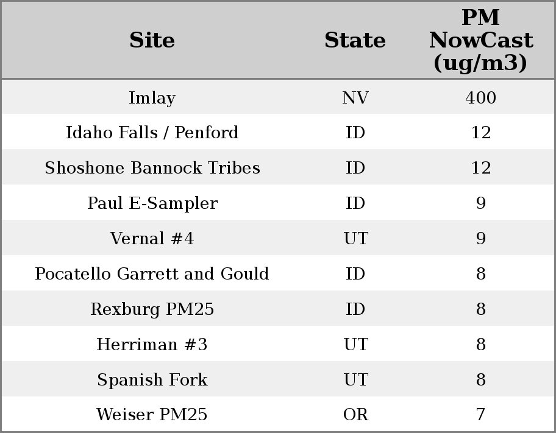Select the UT state cell for Vernal #4
This screenshot has width=556, height=433.
coord(355,239)
